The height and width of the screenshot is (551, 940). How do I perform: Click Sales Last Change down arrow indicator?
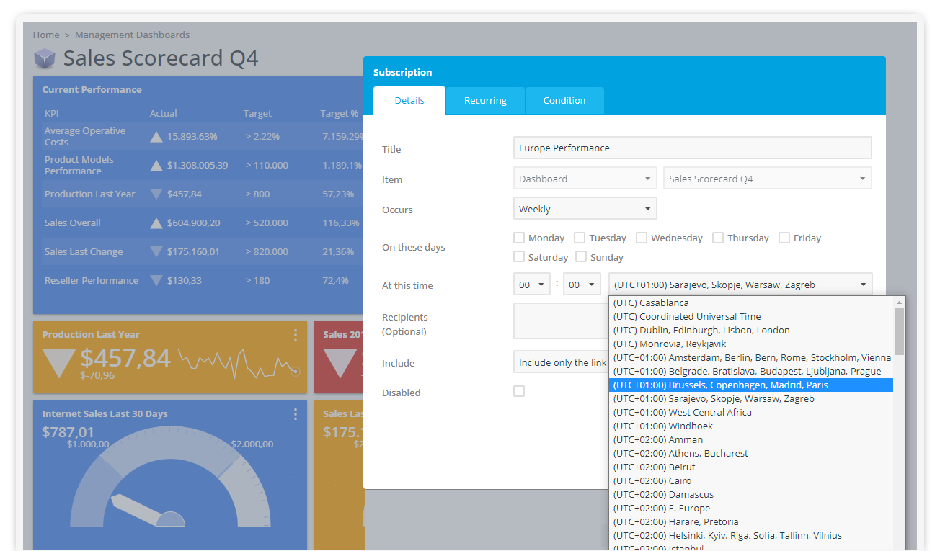[x=156, y=251]
